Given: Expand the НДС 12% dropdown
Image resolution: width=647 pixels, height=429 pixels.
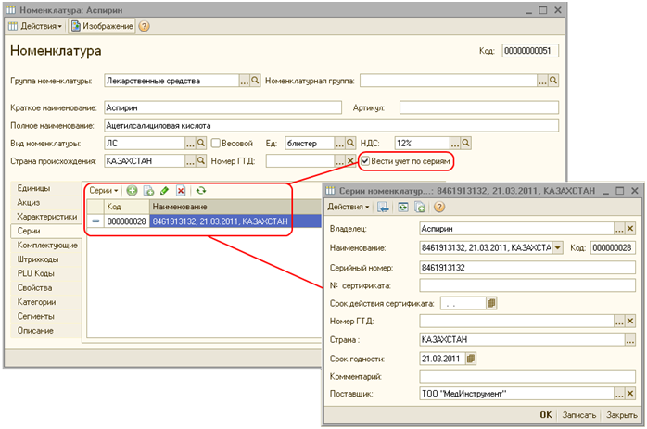Looking at the screenshot, I should (x=455, y=144).
